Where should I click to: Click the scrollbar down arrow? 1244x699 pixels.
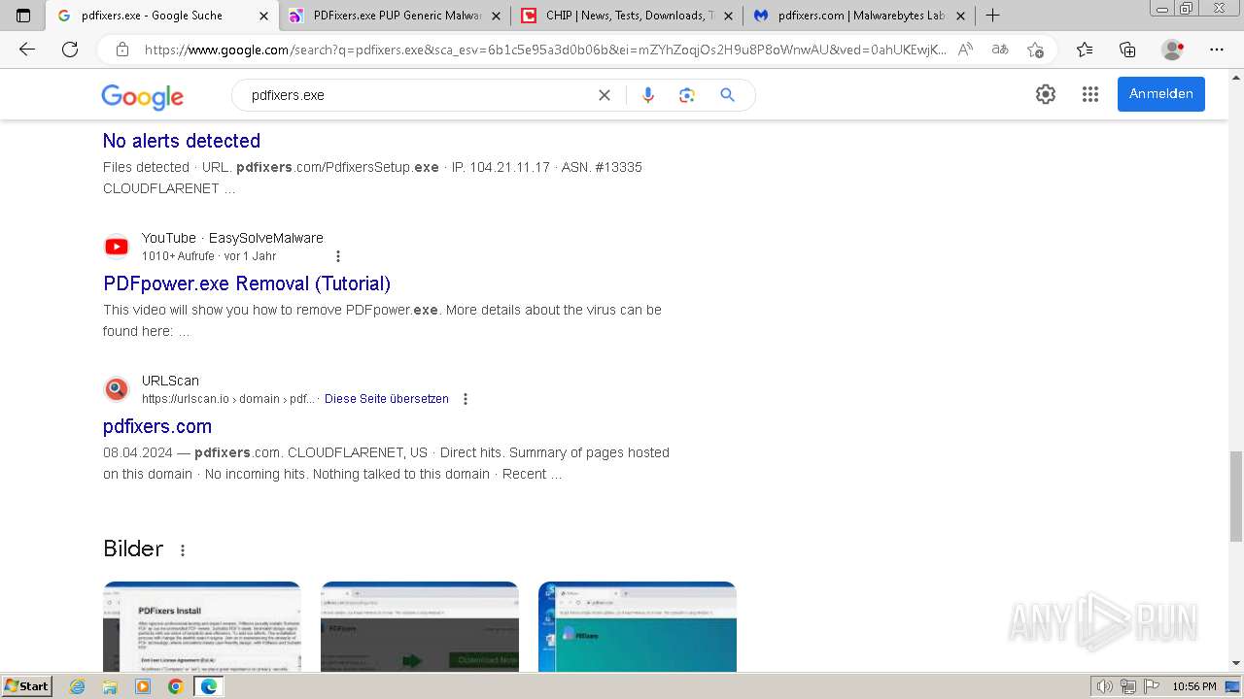click(1236, 663)
